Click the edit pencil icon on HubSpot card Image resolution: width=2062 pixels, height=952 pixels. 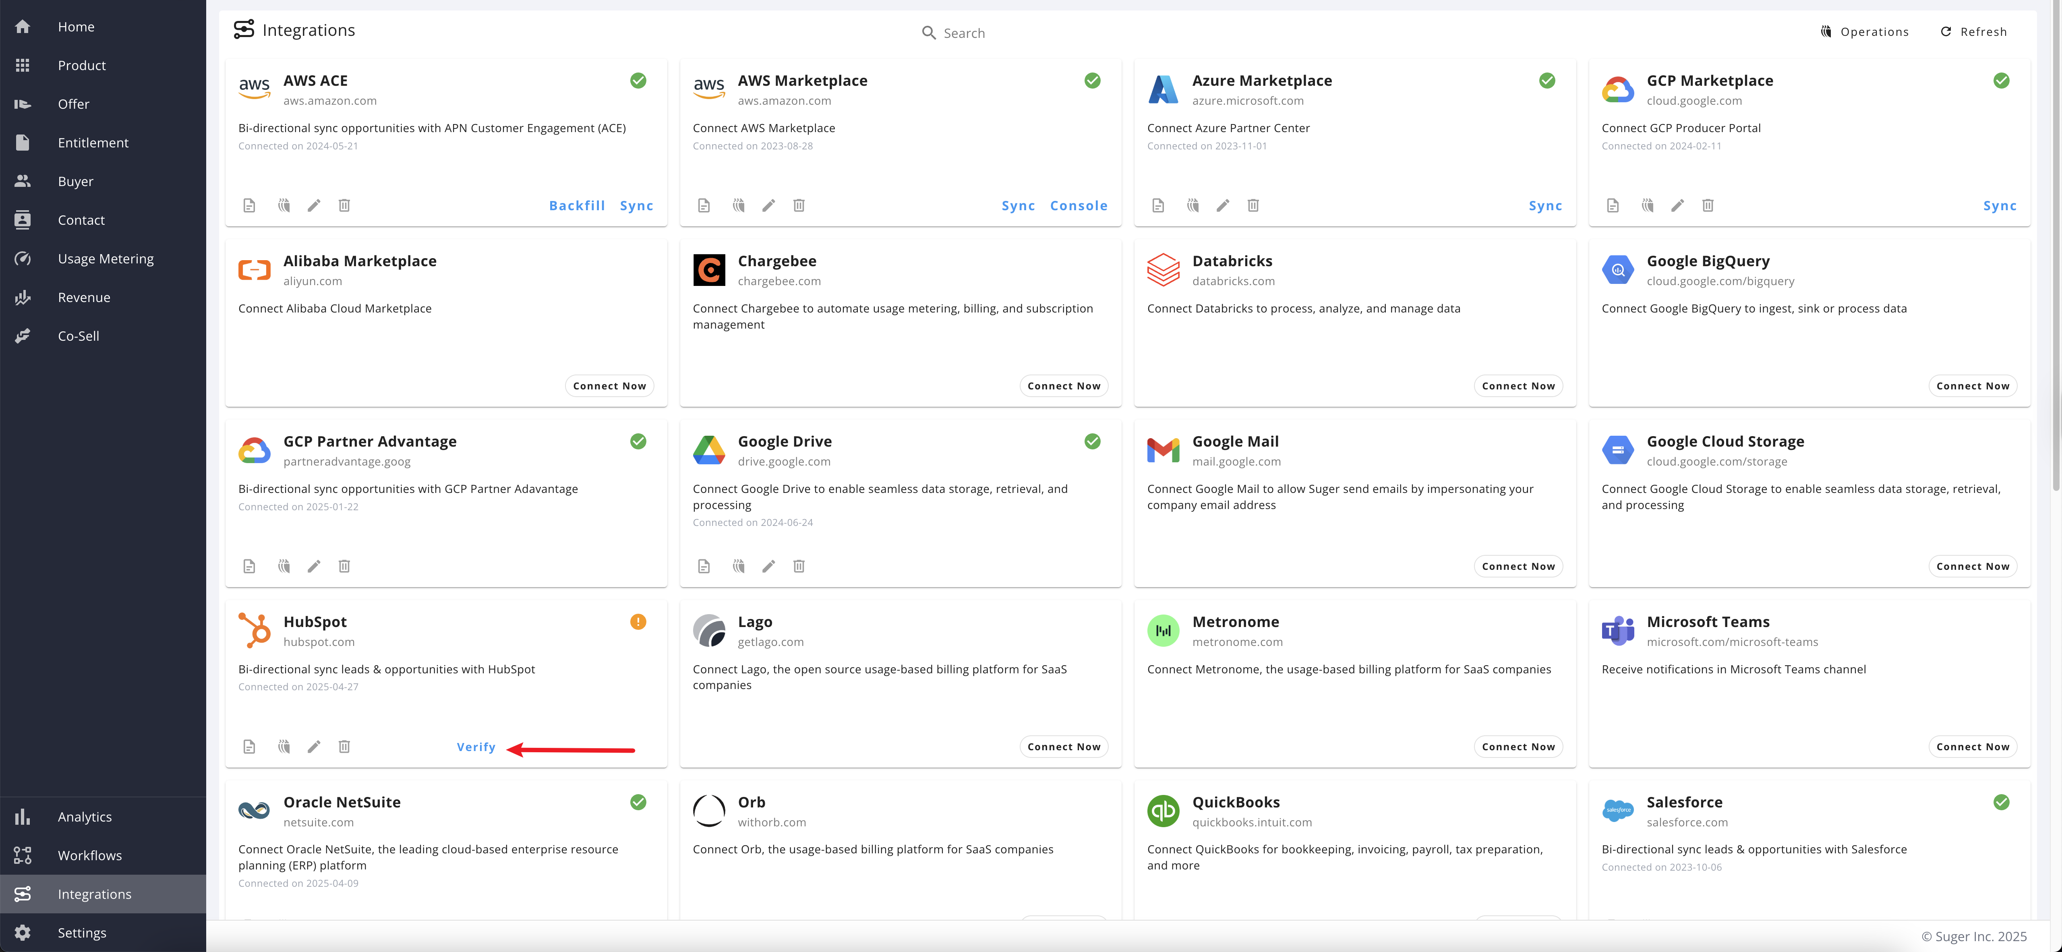coord(314,746)
